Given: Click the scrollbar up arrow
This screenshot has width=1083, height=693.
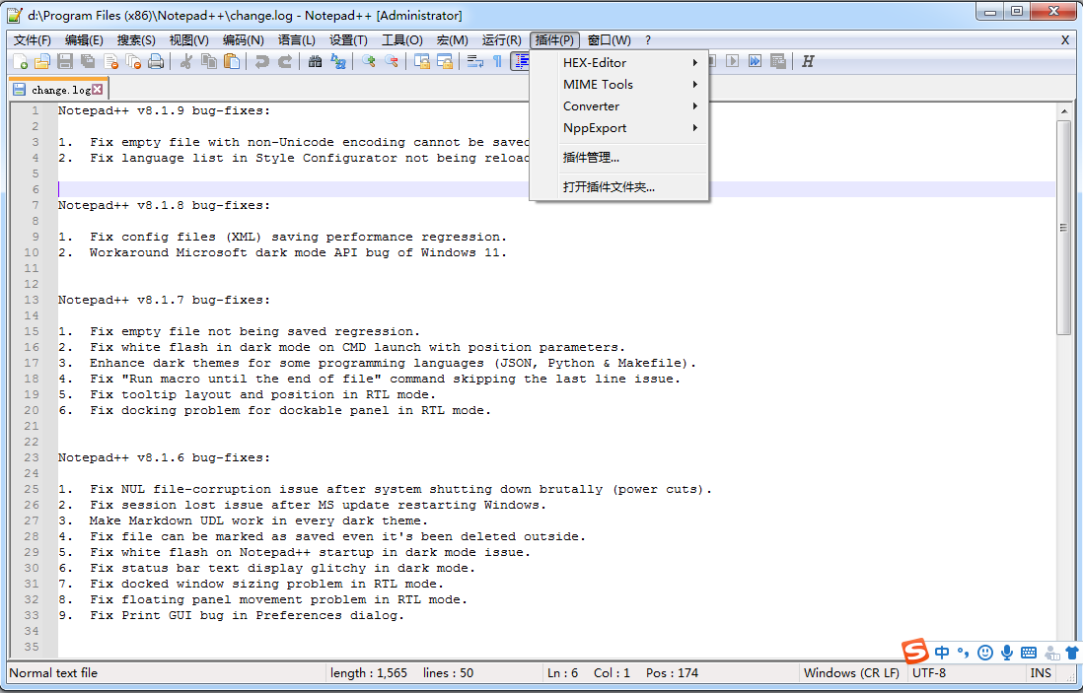Looking at the screenshot, I should pyautogui.click(x=1063, y=110).
